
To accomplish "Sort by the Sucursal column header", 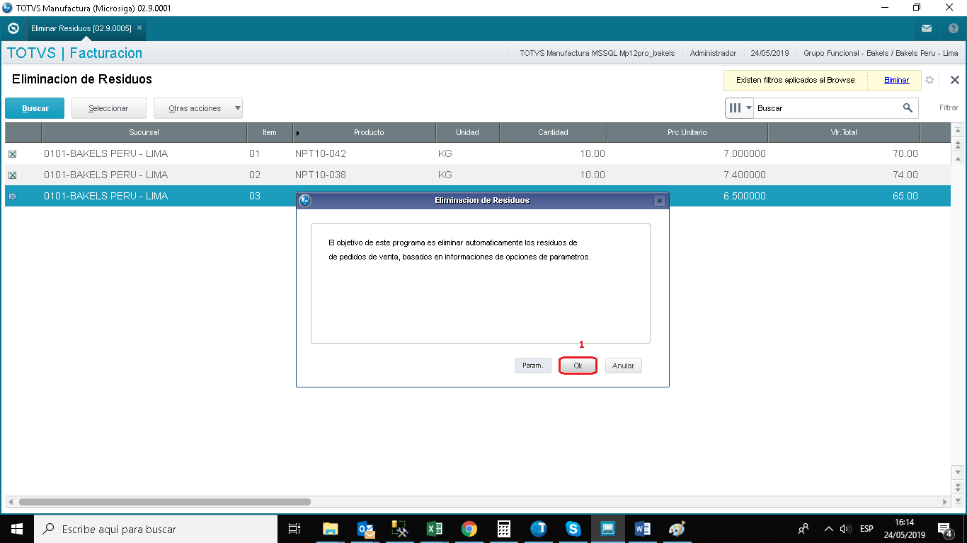I will (x=144, y=132).
